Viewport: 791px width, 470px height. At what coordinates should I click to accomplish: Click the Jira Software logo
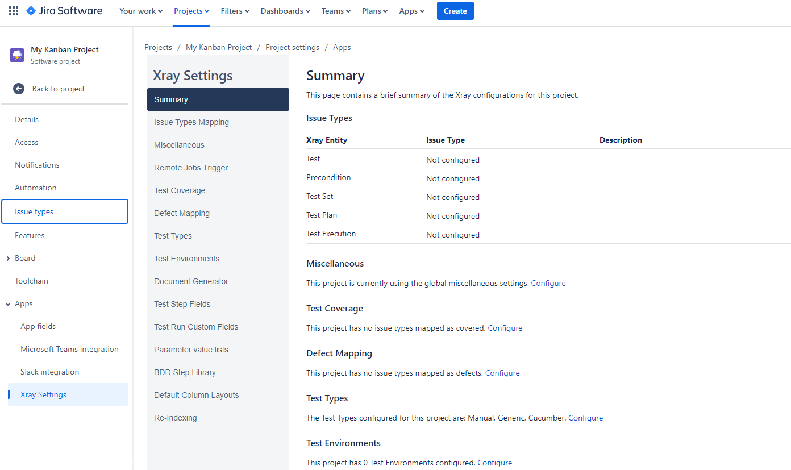(64, 11)
